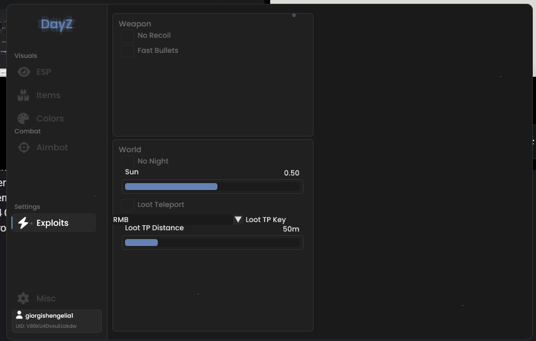Select Exploits lightning bolt icon

click(x=23, y=223)
